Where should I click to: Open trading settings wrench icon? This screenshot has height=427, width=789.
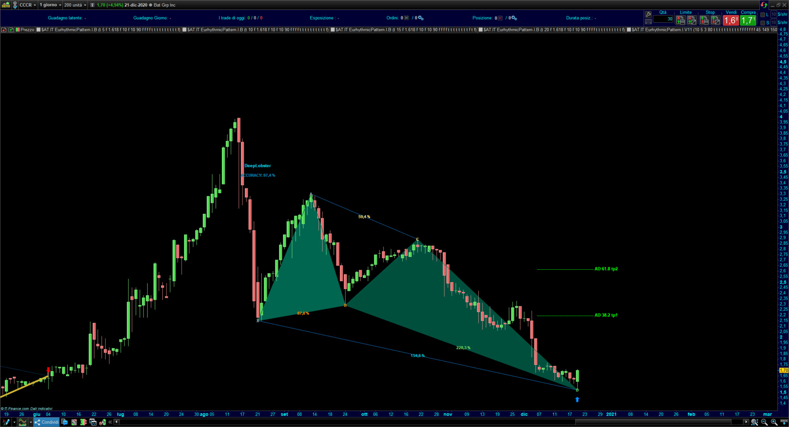pos(648,14)
